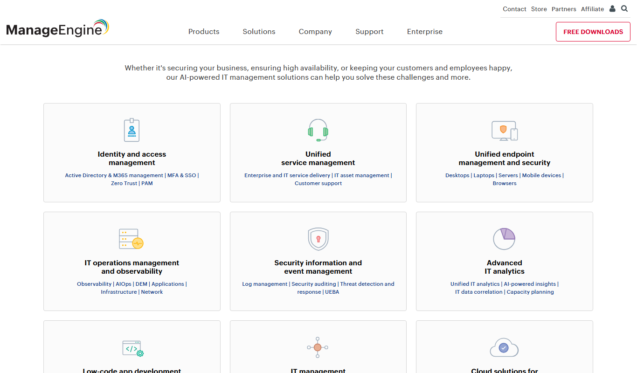Image resolution: width=637 pixels, height=373 pixels.
Task: Click the Capacity planning link
Action: [530, 292]
